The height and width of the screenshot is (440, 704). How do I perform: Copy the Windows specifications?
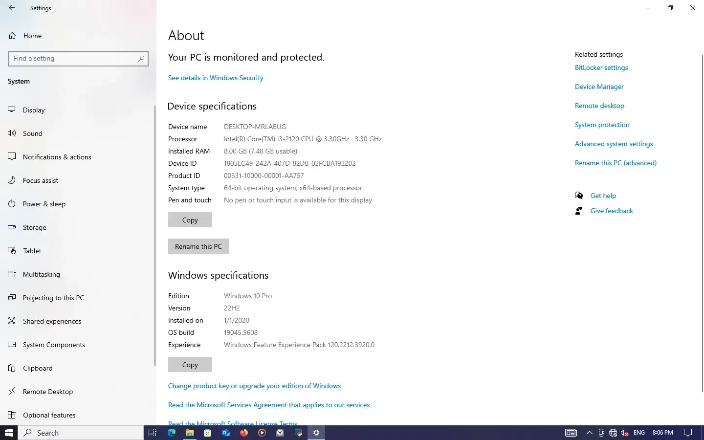pos(190,365)
